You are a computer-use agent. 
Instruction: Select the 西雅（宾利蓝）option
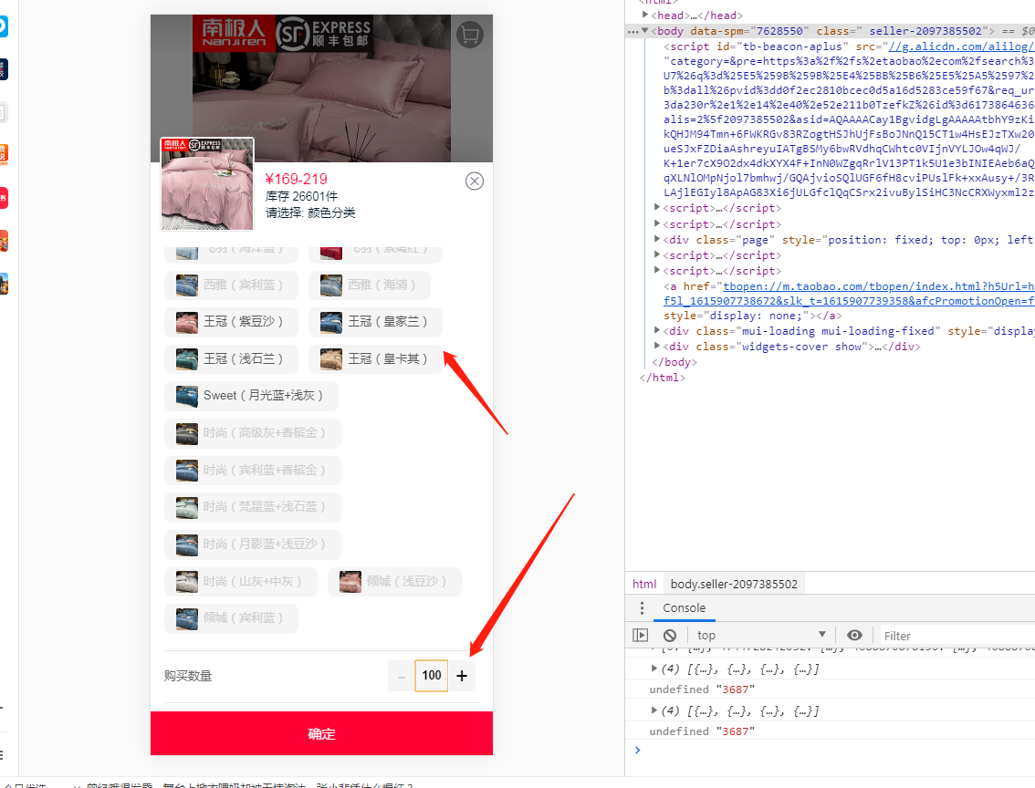pyautogui.click(x=230, y=285)
